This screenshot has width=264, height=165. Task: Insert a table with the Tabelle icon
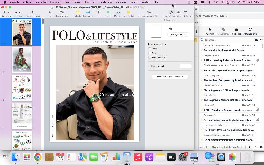click(x=77, y=12)
